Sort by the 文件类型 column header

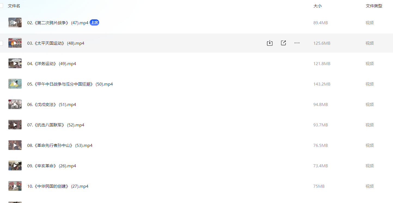coord(374,6)
